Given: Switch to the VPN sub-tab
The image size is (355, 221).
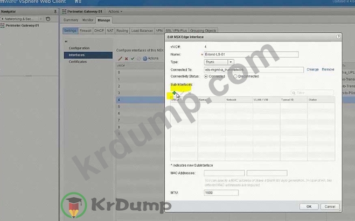Looking at the screenshot, I should (x=159, y=31).
